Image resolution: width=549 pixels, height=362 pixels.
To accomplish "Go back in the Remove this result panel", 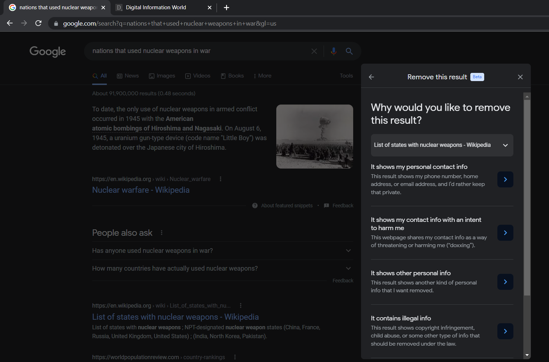I will (x=371, y=77).
